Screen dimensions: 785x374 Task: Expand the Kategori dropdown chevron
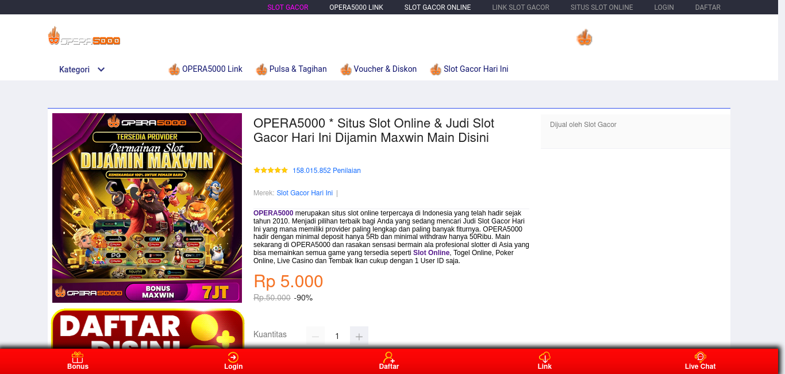tap(101, 70)
